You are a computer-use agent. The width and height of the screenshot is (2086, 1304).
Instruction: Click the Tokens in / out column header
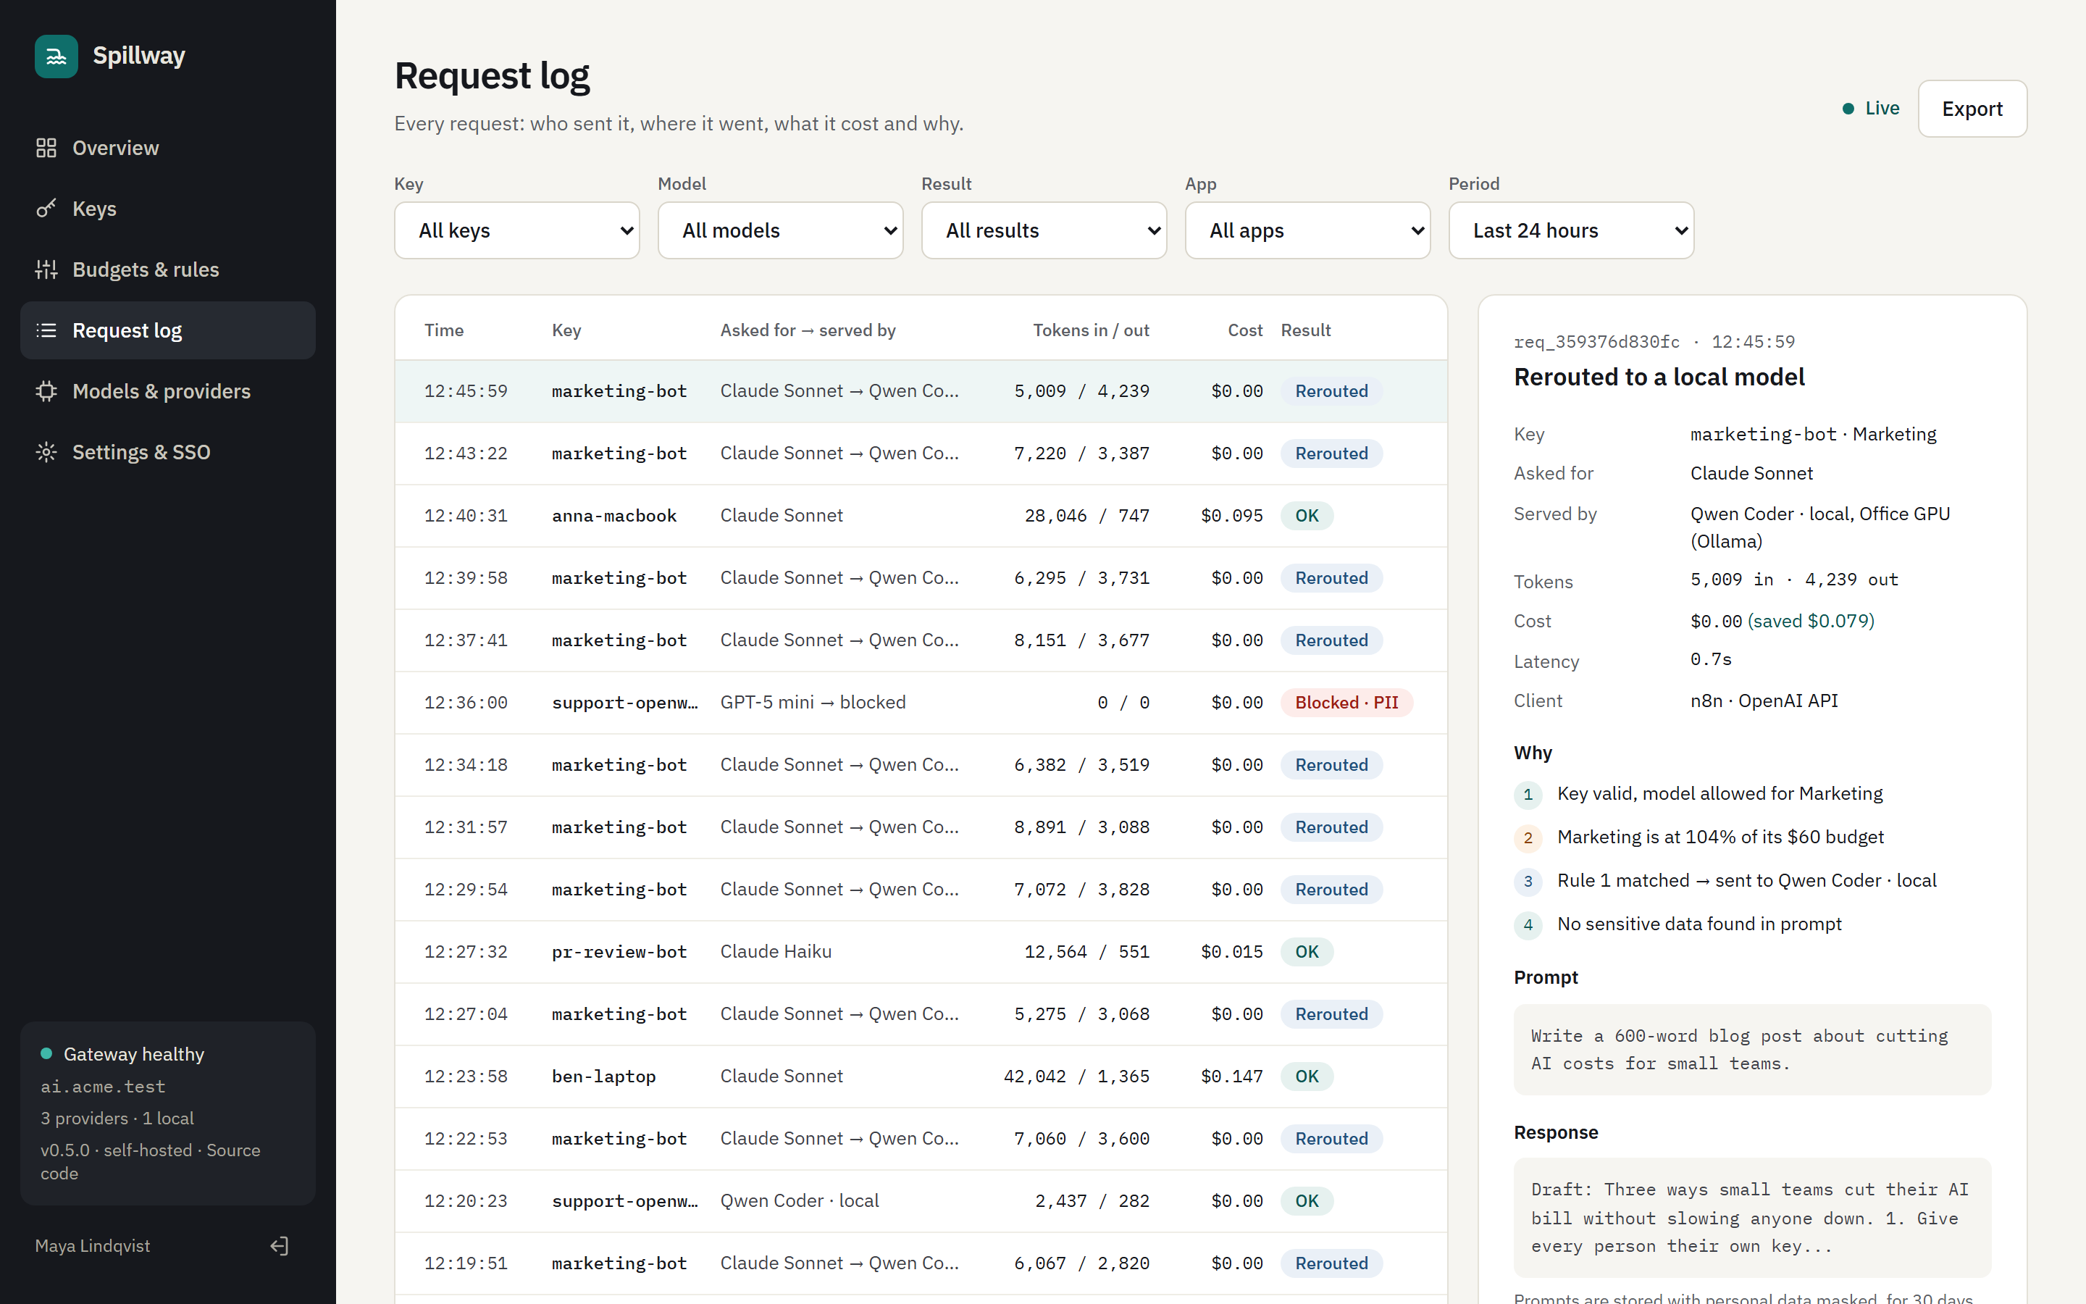click(1090, 330)
